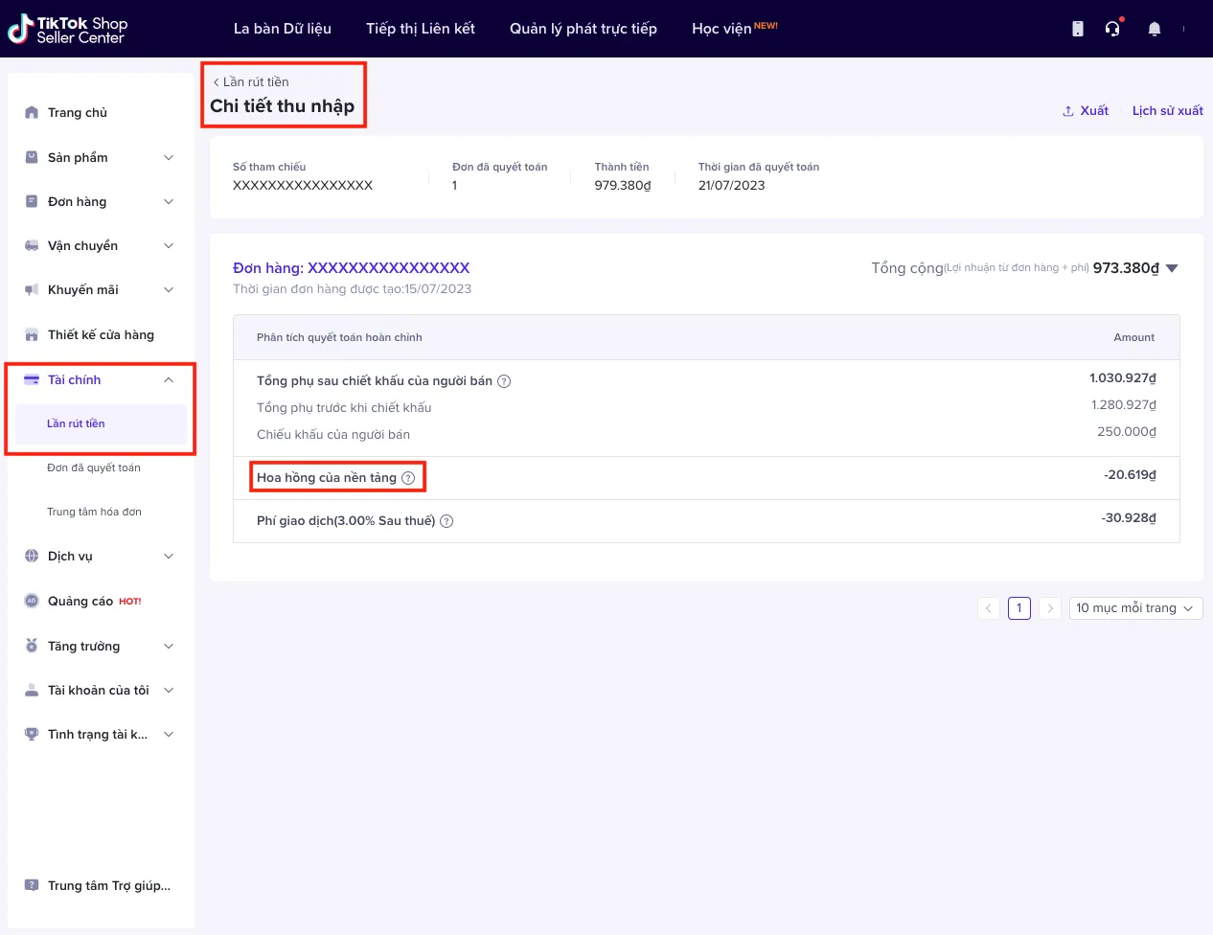Expand the Vận chuyển menu chevron
The width and height of the screenshot is (1213, 935).
tap(169, 245)
